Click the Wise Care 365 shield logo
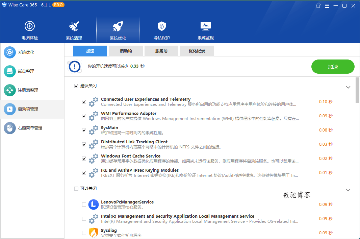The height and width of the screenshot is (239, 360). pyautogui.click(x=4, y=5)
